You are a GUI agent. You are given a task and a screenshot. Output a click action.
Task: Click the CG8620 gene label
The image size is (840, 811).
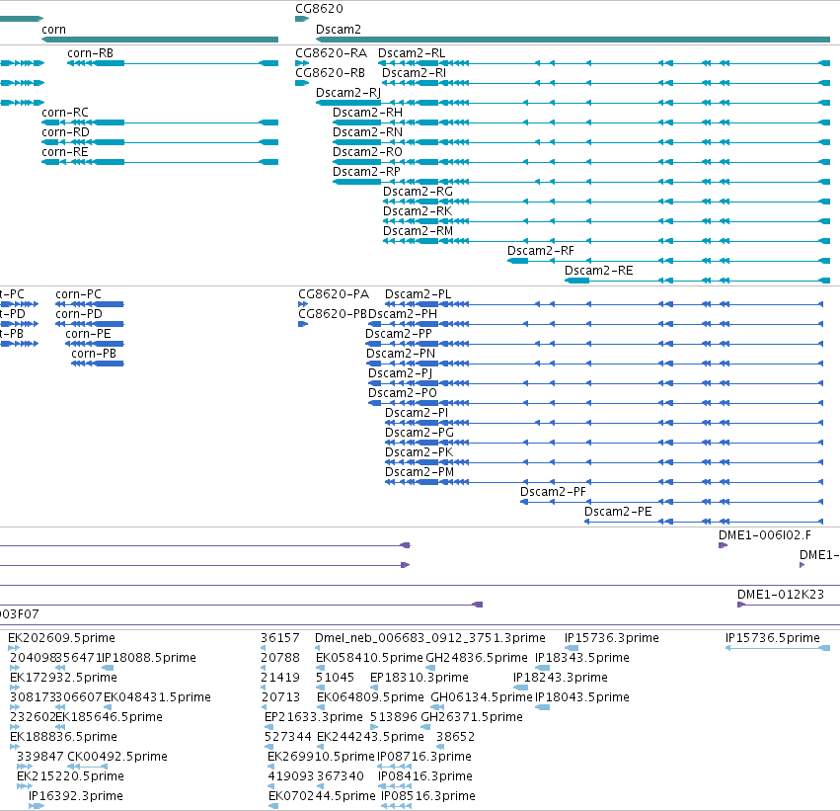pyautogui.click(x=319, y=9)
